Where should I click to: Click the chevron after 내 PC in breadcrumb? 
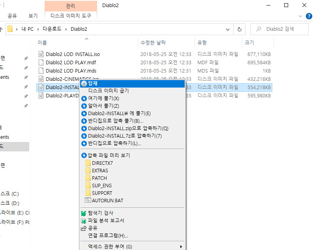38,29
